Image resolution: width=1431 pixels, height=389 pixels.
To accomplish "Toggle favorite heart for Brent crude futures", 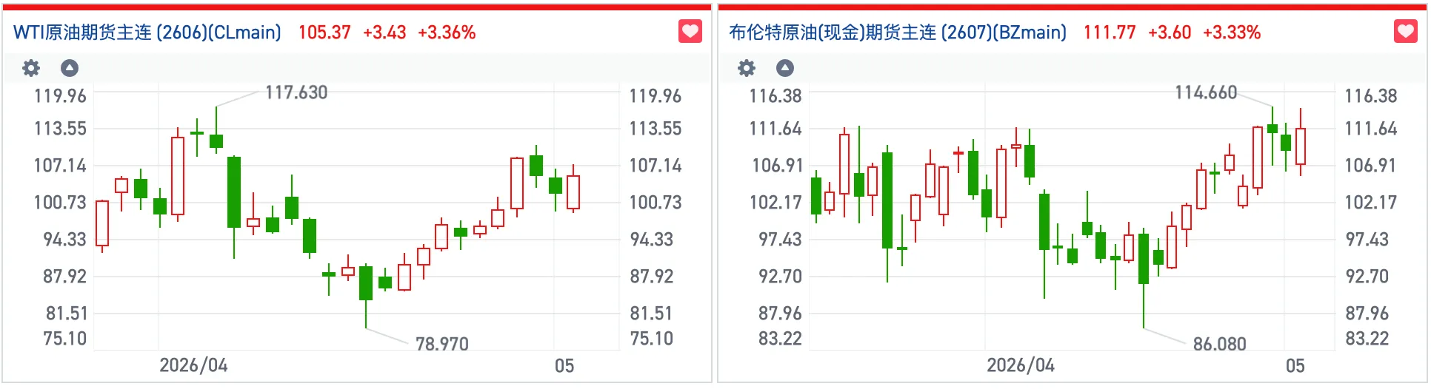I will coord(1406,32).
